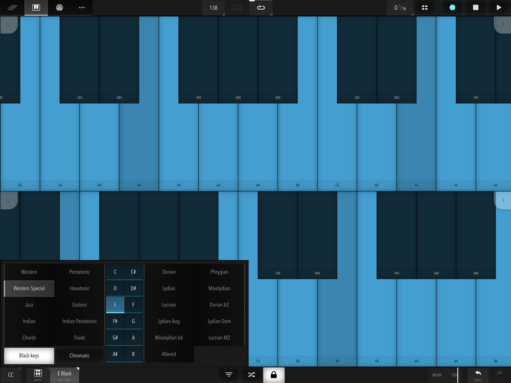Set root key to F#
This screenshot has width=511, height=383.
[x=115, y=321]
